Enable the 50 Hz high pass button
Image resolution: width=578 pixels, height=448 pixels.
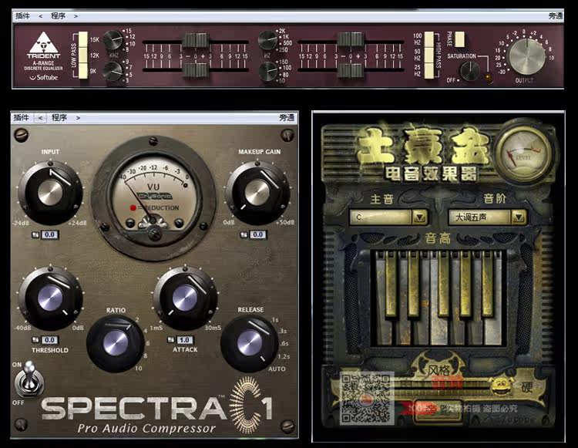tap(429, 55)
